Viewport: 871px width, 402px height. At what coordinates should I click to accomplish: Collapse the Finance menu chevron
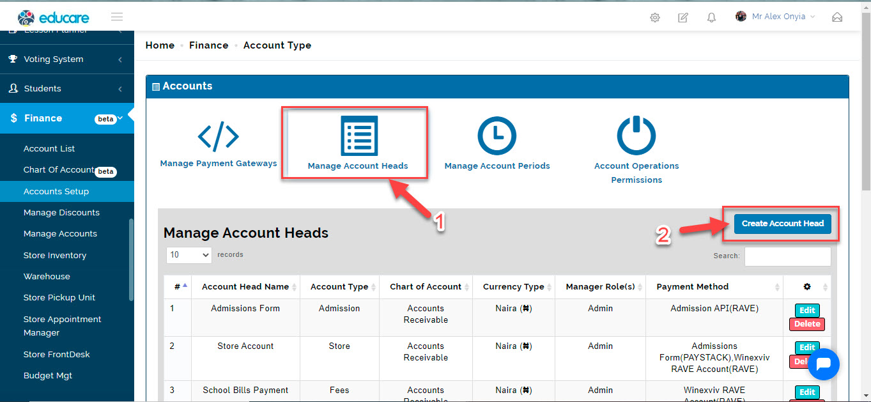click(120, 118)
